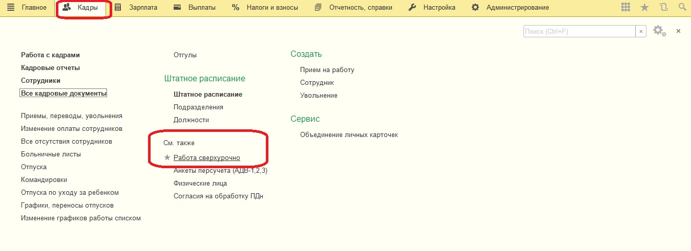This screenshot has height=251, width=691.
Task: Open Подразделения link
Action: coord(198,107)
